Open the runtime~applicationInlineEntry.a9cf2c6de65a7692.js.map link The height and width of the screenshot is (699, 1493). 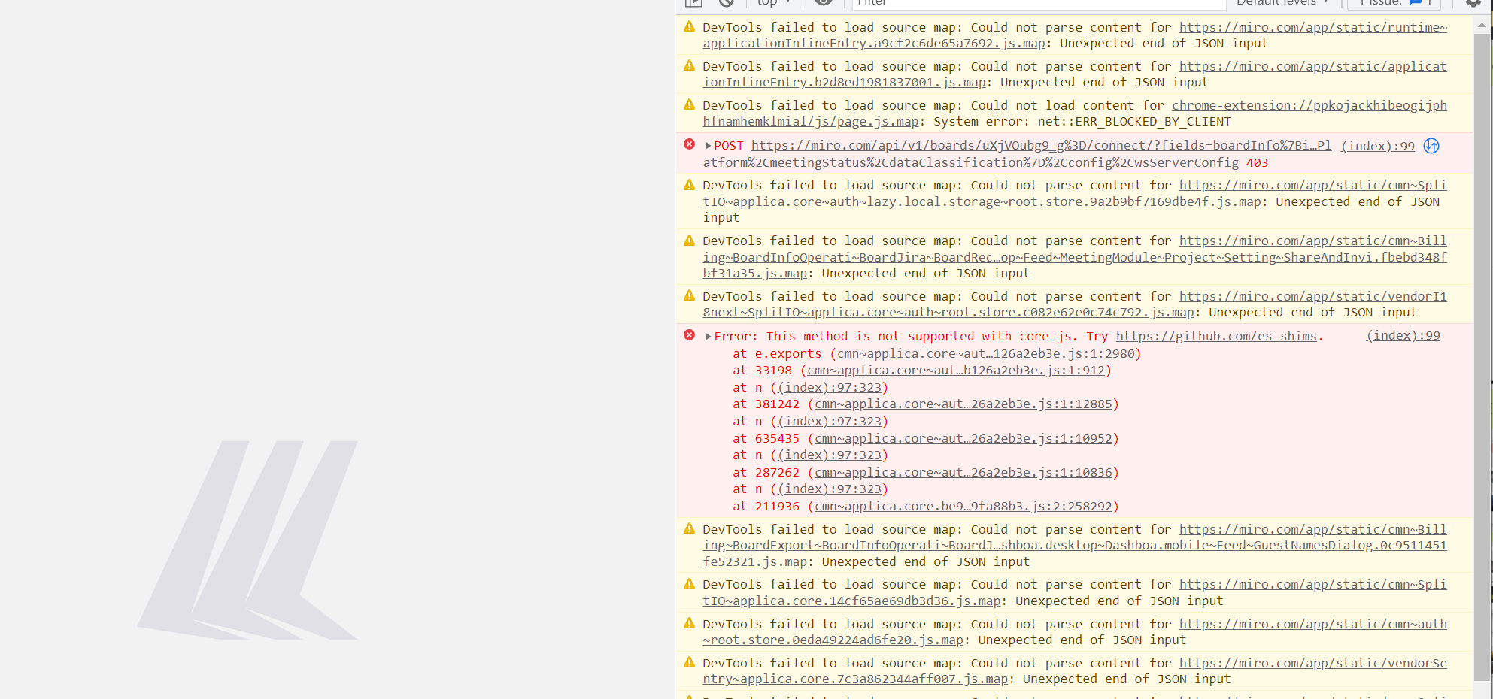click(x=1075, y=35)
